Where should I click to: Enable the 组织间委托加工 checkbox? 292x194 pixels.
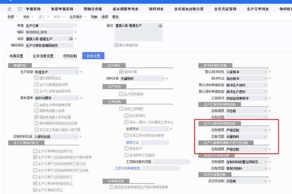pos(36,78)
